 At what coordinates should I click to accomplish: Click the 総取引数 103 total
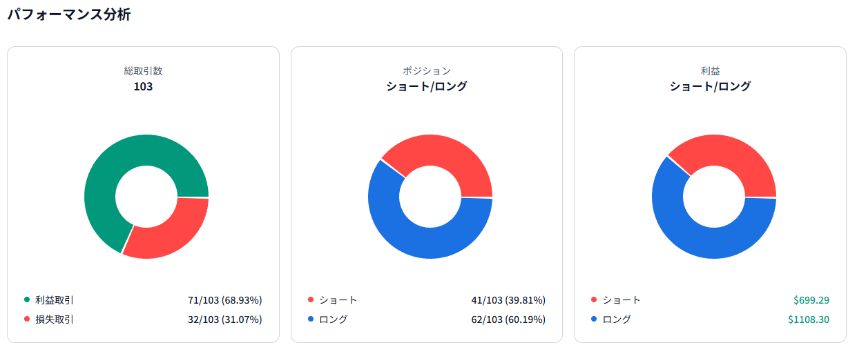click(x=143, y=87)
